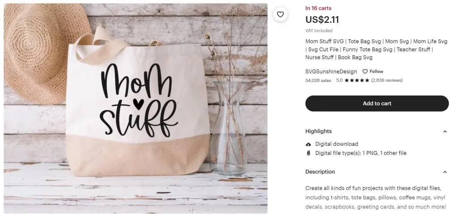The image size is (458, 219).
Task: Open the 2,836 reviews link
Action: tap(387, 80)
